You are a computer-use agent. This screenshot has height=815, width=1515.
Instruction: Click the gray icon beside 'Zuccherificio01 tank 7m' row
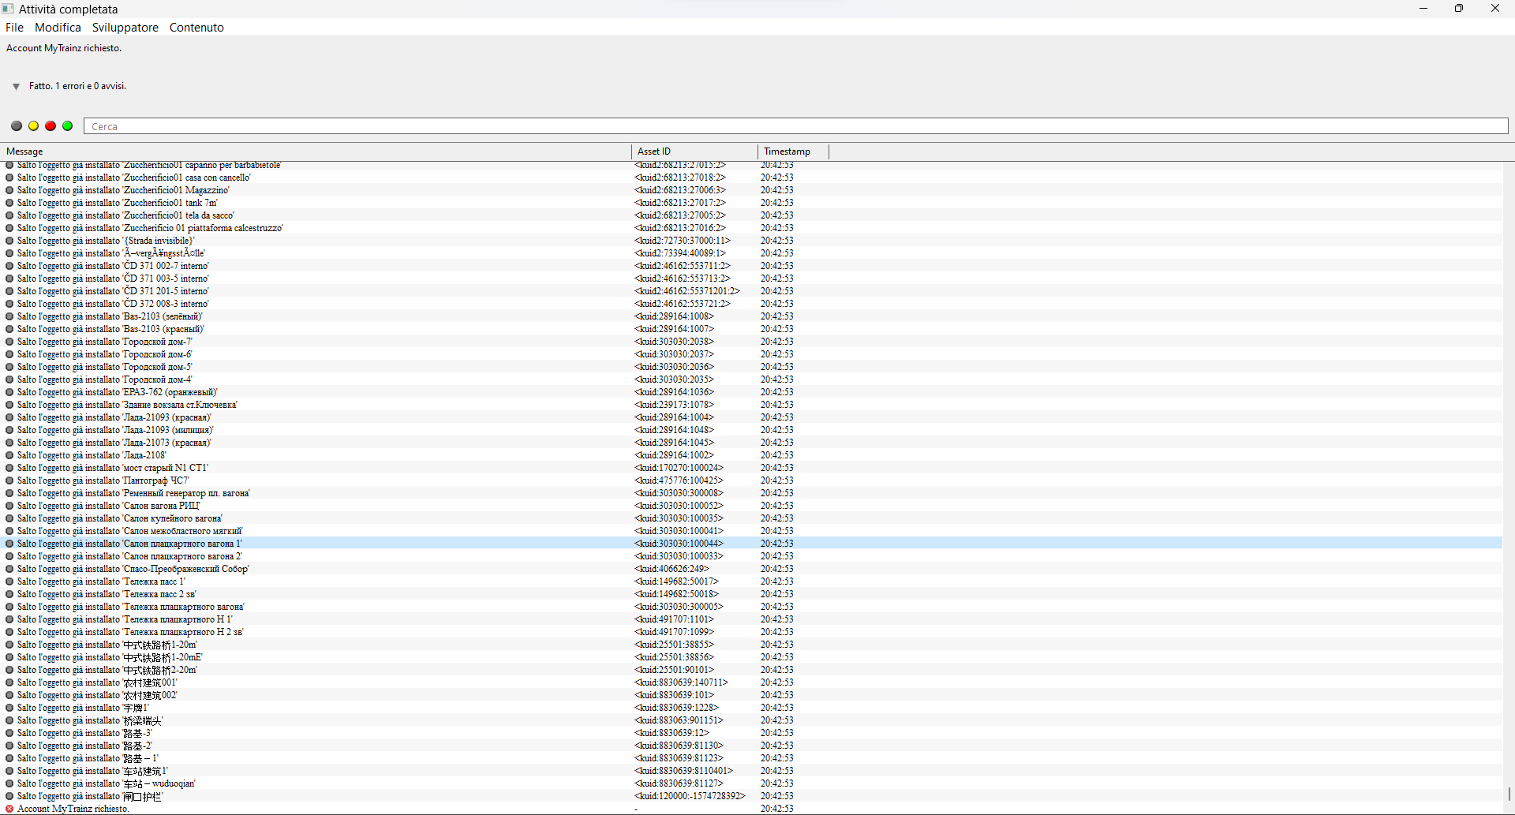click(9, 203)
